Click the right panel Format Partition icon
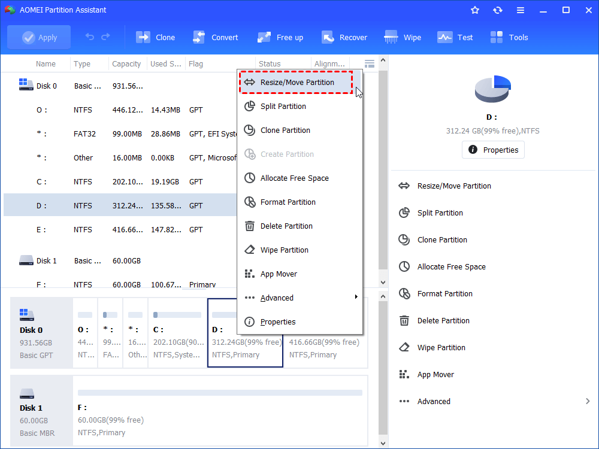The image size is (599, 449). click(404, 293)
